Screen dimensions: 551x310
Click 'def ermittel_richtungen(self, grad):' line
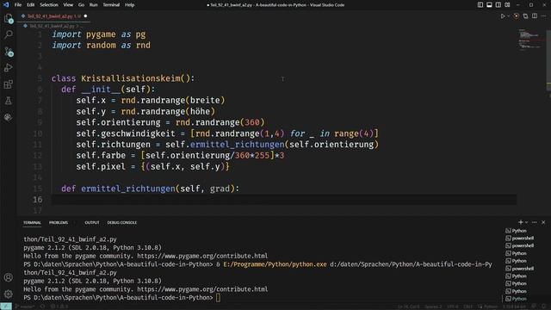[150, 189]
